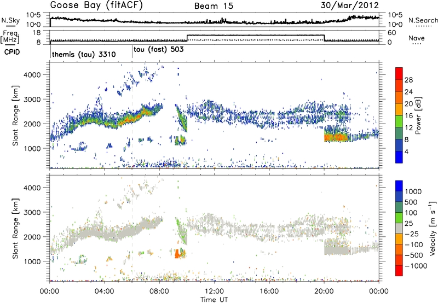Click the gray -25 to 25 Velocity bar segment
438x303 pixels.
[x=399, y=228]
